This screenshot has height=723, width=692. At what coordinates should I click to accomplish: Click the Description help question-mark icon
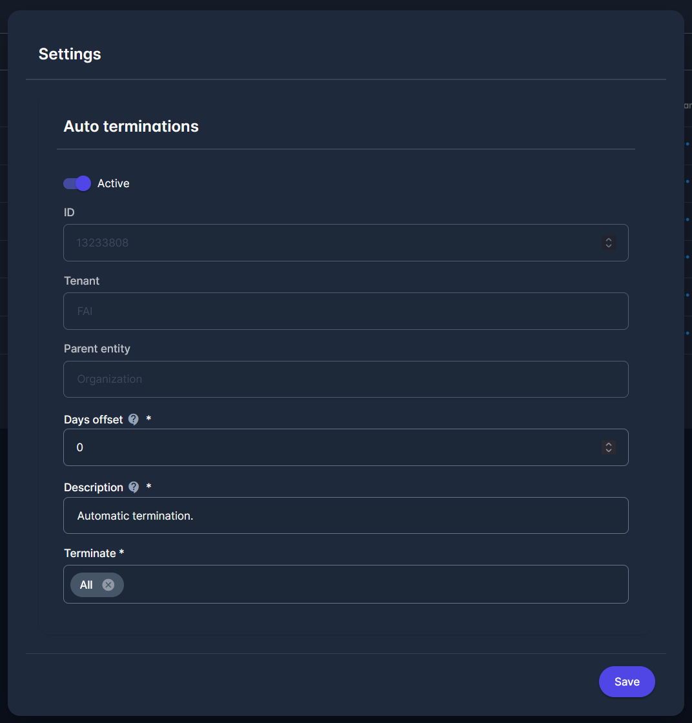[134, 487]
